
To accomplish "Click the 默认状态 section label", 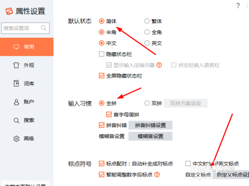I will coord(80,21).
